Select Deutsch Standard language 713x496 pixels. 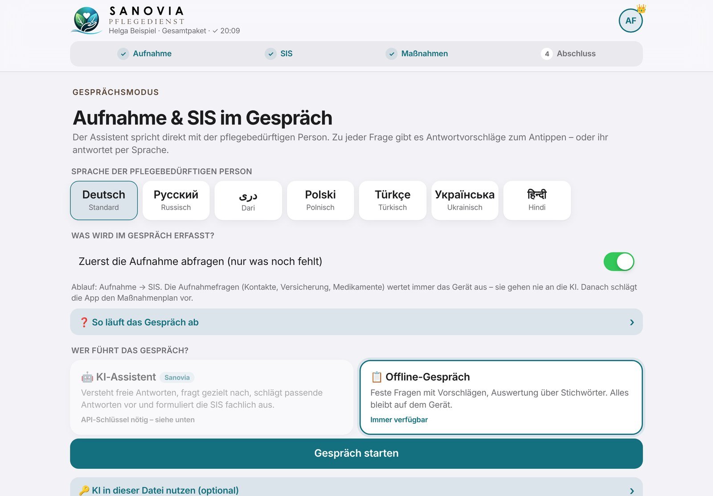104,200
